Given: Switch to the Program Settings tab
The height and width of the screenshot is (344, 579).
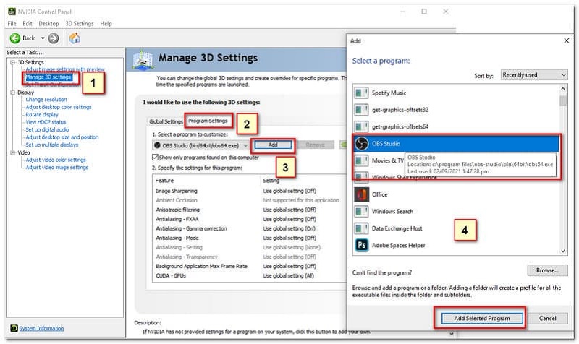Looking at the screenshot, I should [x=208, y=121].
